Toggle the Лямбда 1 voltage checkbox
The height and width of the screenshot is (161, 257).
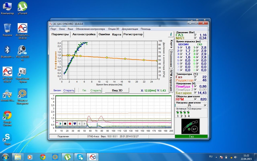click(x=195, y=86)
